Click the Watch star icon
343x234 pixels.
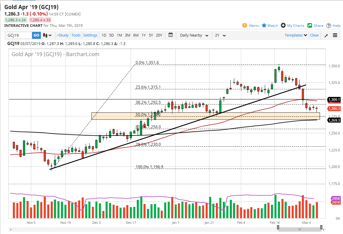point(264,25)
